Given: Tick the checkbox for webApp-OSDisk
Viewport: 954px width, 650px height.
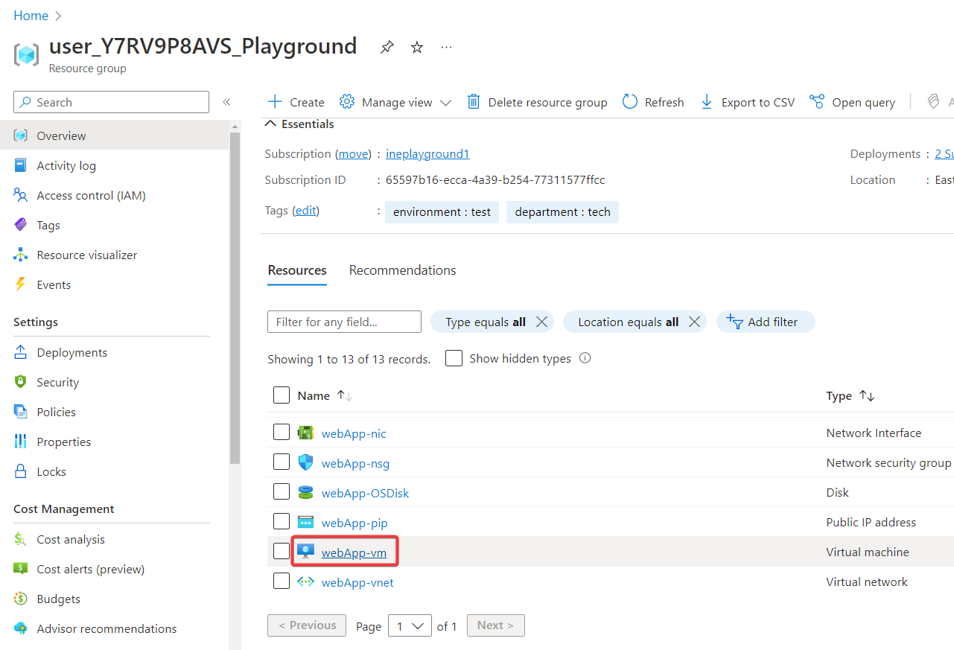Looking at the screenshot, I should point(282,492).
